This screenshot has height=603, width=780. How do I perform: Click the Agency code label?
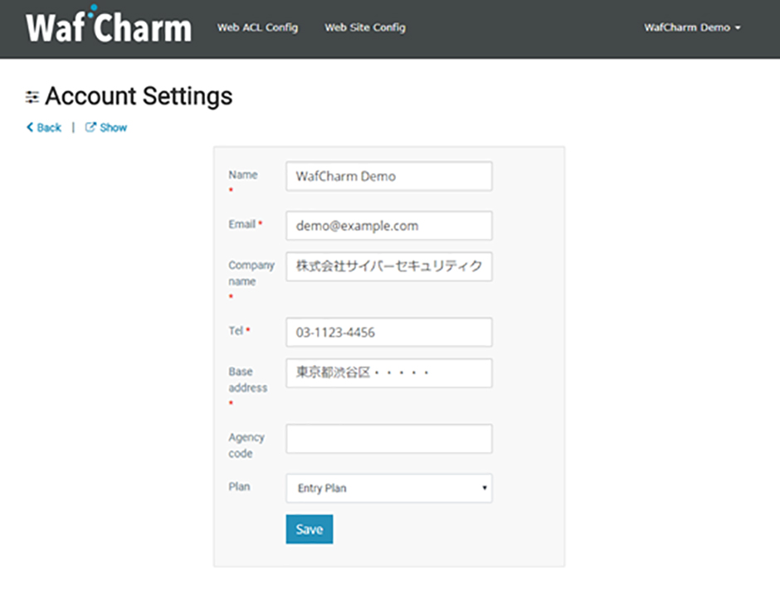(246, 445)
